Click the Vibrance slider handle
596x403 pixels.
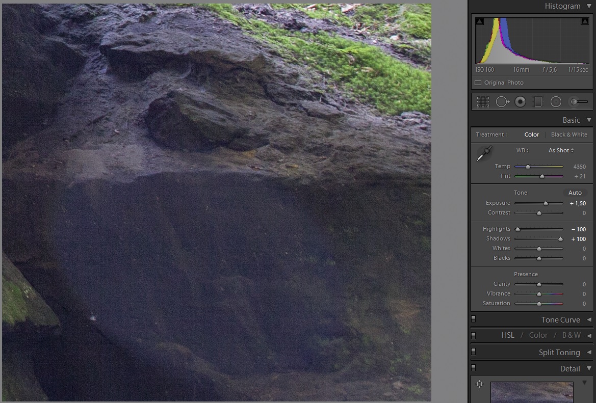(x=539, y=294)
